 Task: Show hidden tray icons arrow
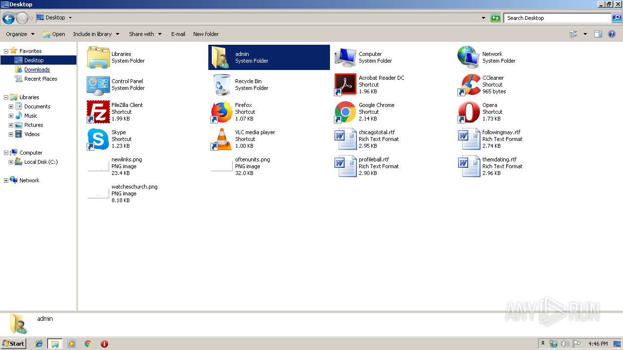[x=543, y=343]
